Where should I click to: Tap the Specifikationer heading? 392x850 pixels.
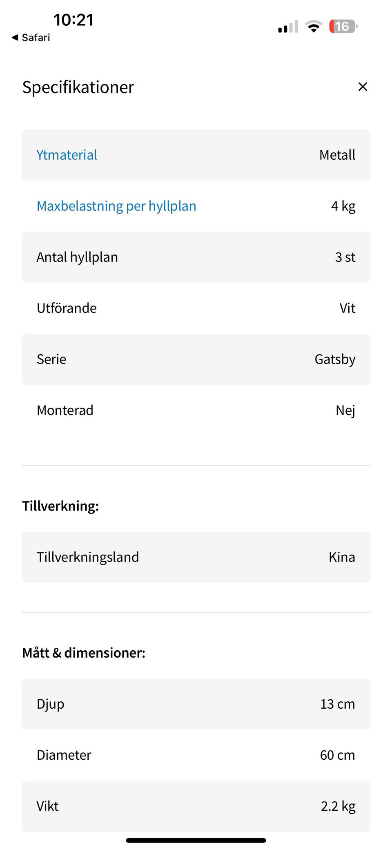(78, 87)
